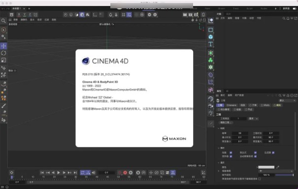Collapse the 时间 time section

point(219,128)
